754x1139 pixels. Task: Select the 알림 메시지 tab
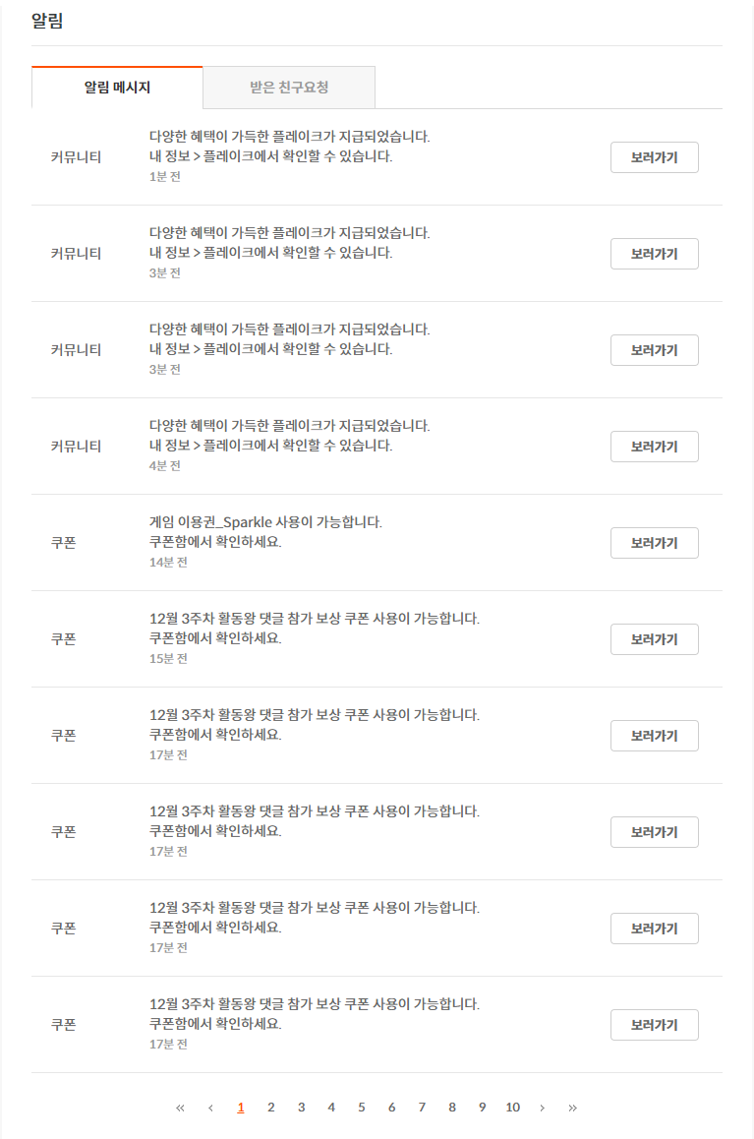(117, 88)
